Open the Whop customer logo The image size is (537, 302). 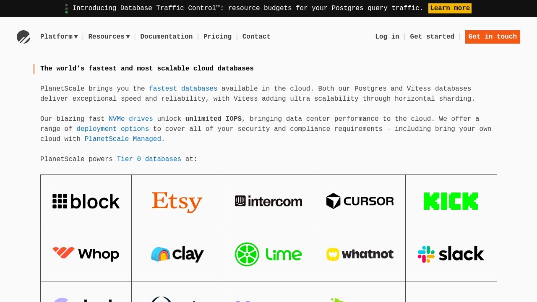coord(86,254)
